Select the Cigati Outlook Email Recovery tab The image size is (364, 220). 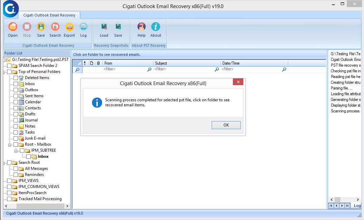[49, 15]
